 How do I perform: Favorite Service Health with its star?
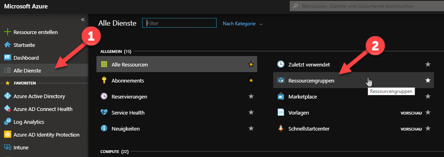pos(251,113)
